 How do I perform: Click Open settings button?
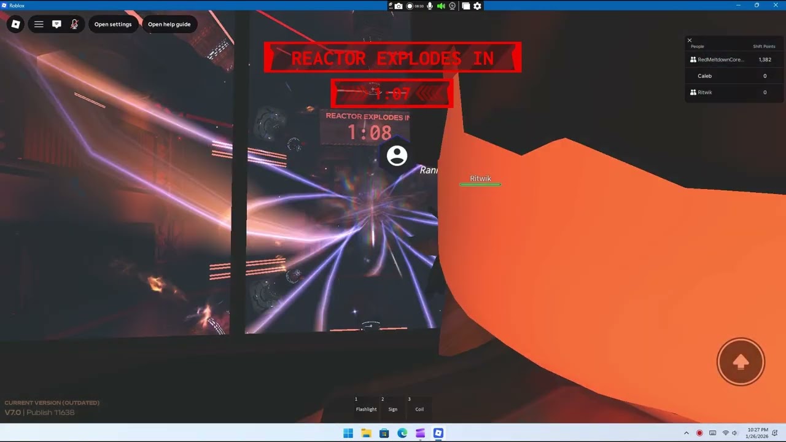113,25
